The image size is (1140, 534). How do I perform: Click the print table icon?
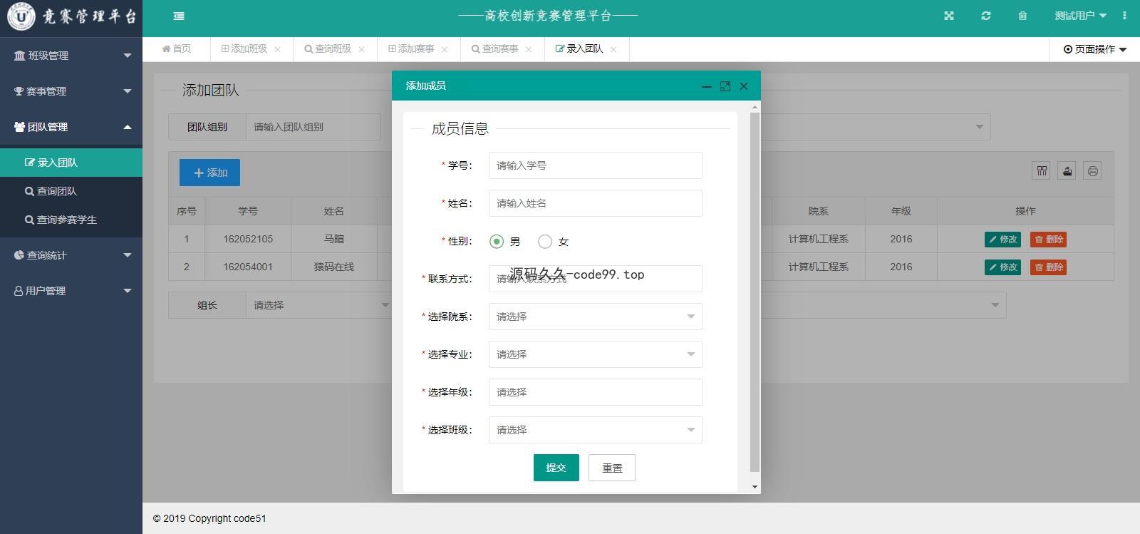point(1093,170)
